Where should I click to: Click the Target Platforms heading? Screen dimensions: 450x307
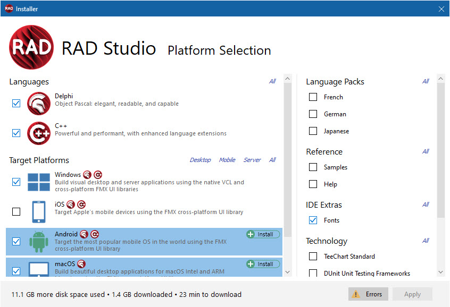(x=39, y=160)
